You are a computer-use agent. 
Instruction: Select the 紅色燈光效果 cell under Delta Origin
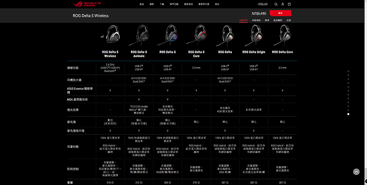pyautogui.click(x=254, y=110)
